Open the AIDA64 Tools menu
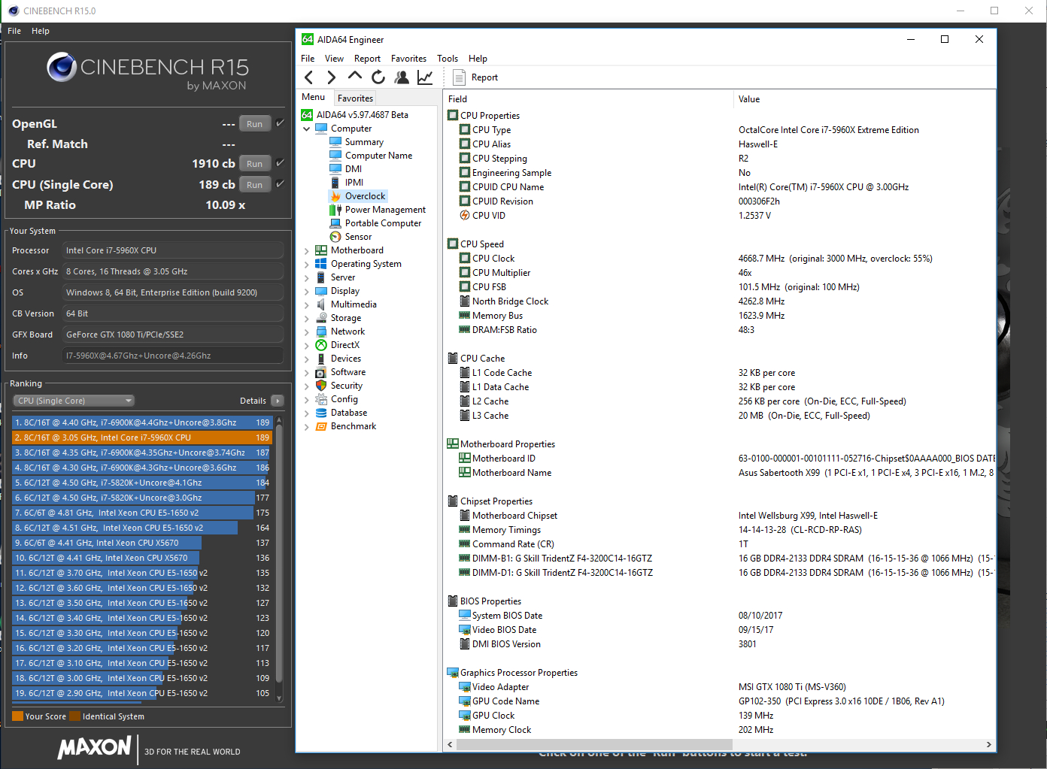Screen dimensions: 1047x769 pos(448,59)
